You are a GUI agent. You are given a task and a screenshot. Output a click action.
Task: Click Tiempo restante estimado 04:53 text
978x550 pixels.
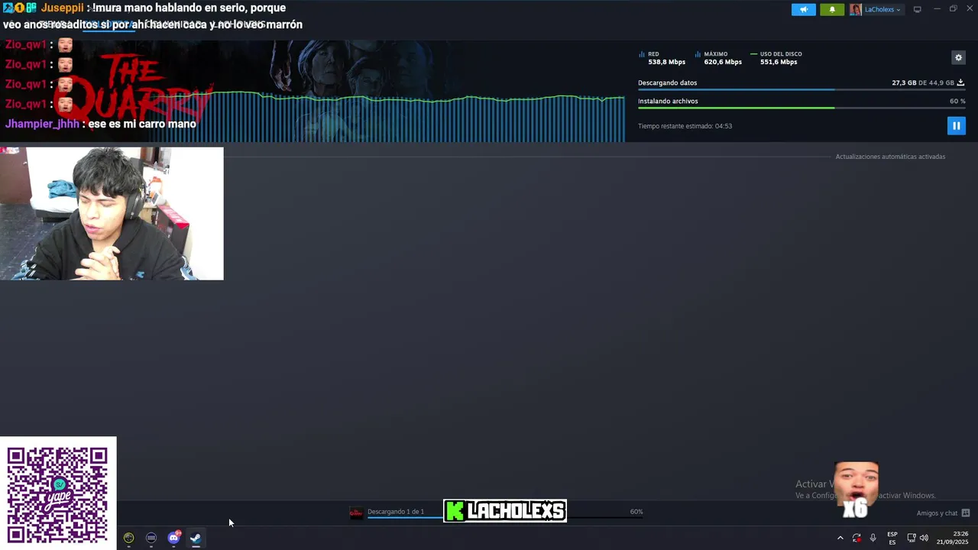pos(685,126)
